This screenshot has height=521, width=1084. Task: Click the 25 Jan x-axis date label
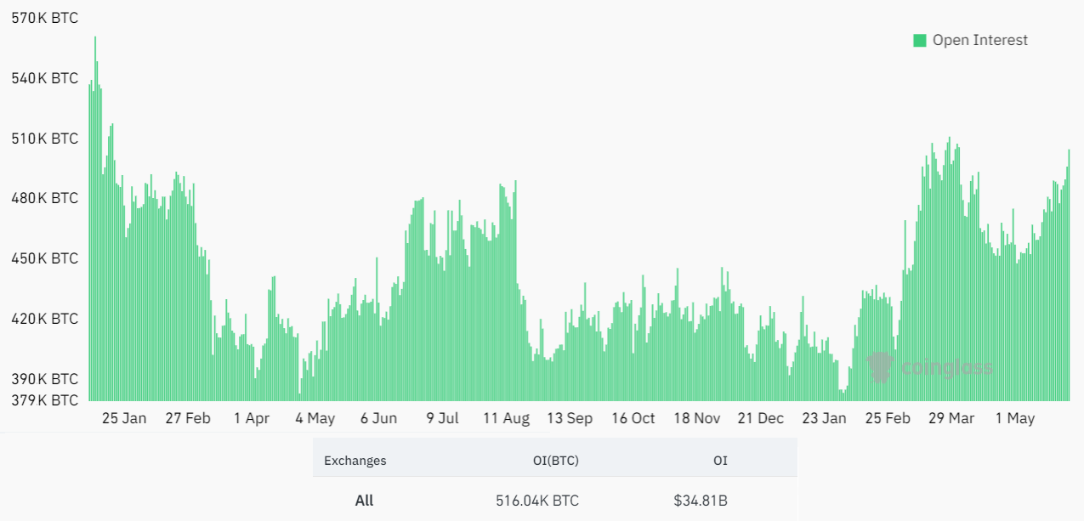click(x=124, y=418)
